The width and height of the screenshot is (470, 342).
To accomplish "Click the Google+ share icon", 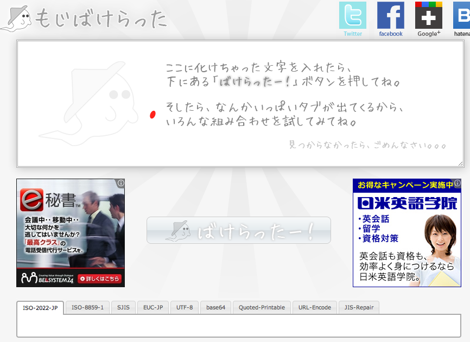I will [429, 15].
